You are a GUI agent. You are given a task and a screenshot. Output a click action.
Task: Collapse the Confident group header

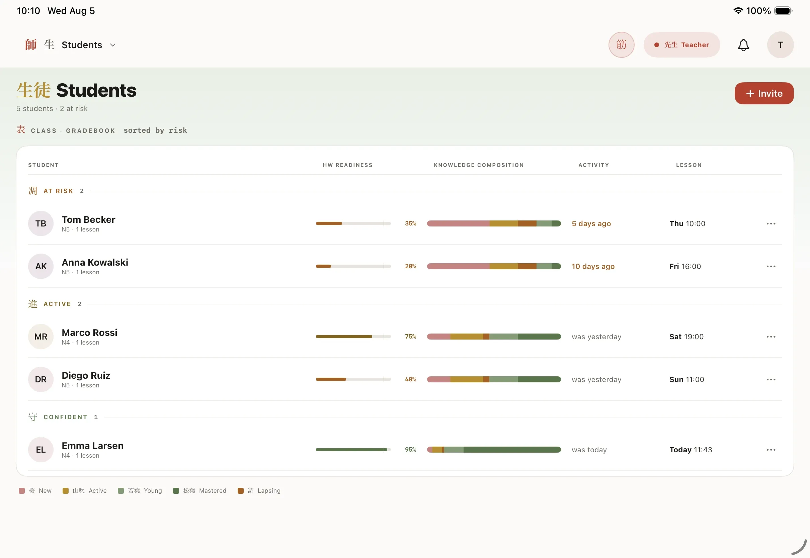[63, 417]
